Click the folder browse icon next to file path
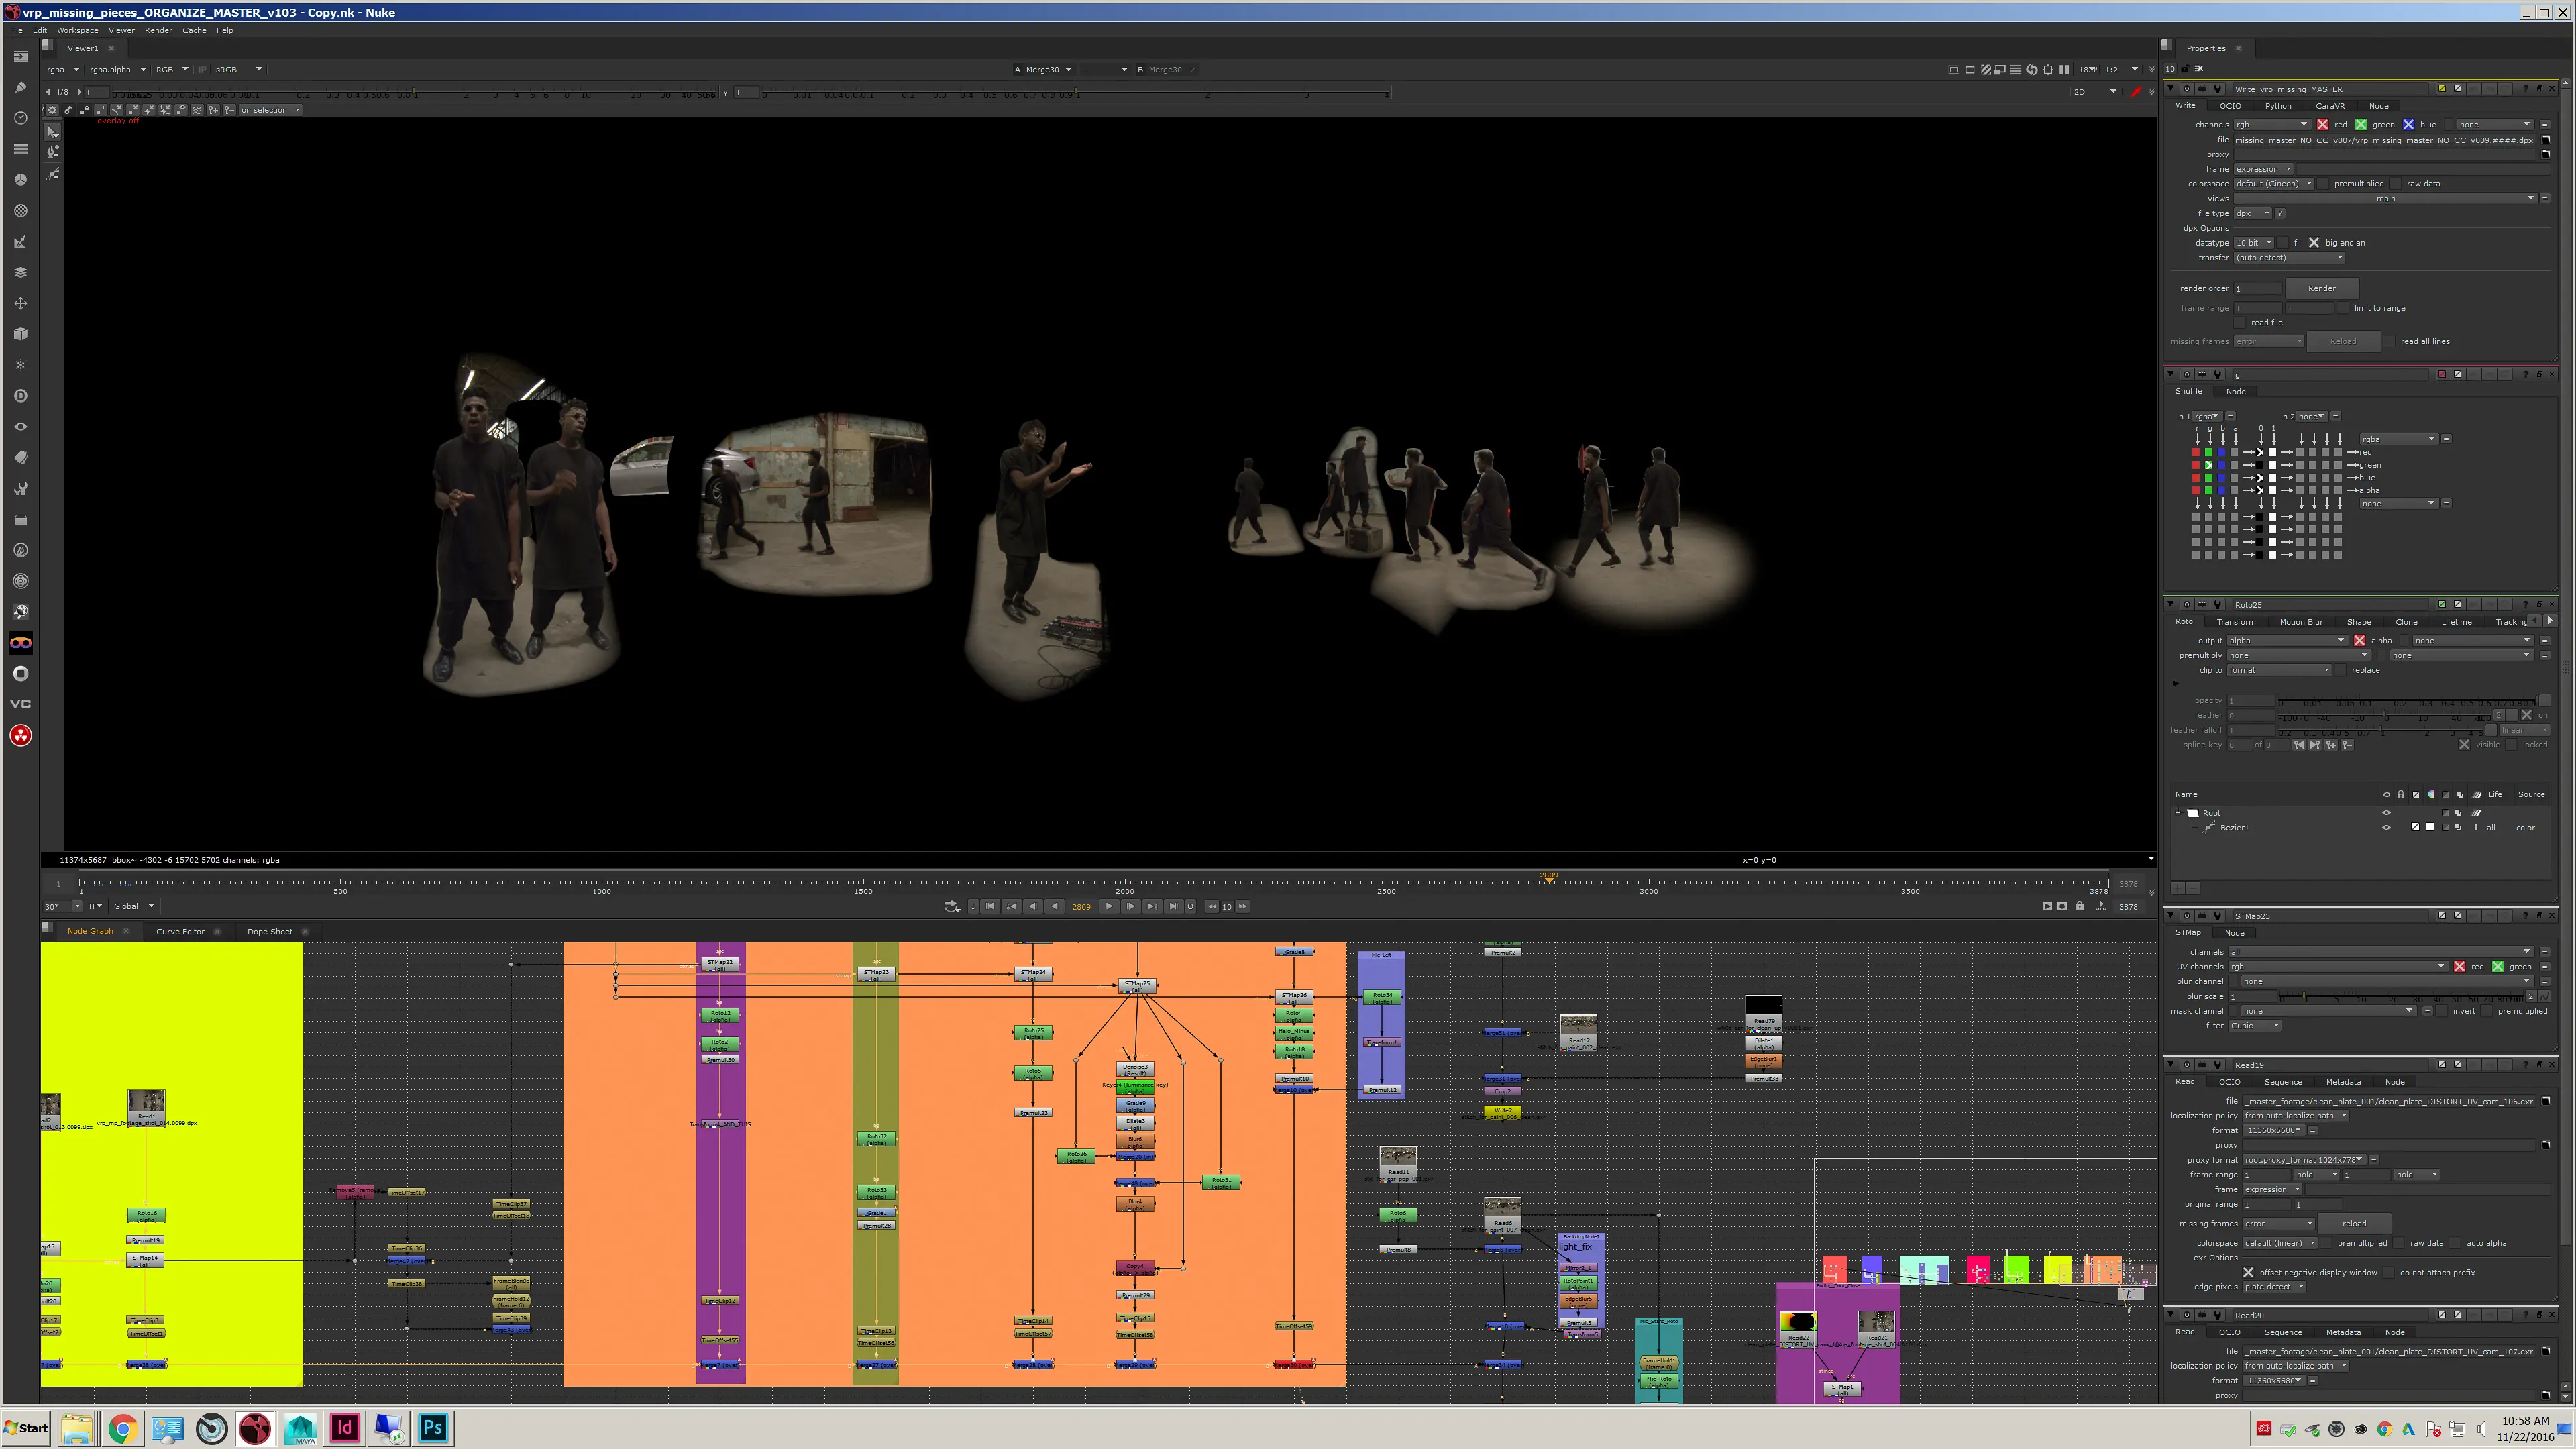Screen dimensions: 2576x1449 (2546, 140)
